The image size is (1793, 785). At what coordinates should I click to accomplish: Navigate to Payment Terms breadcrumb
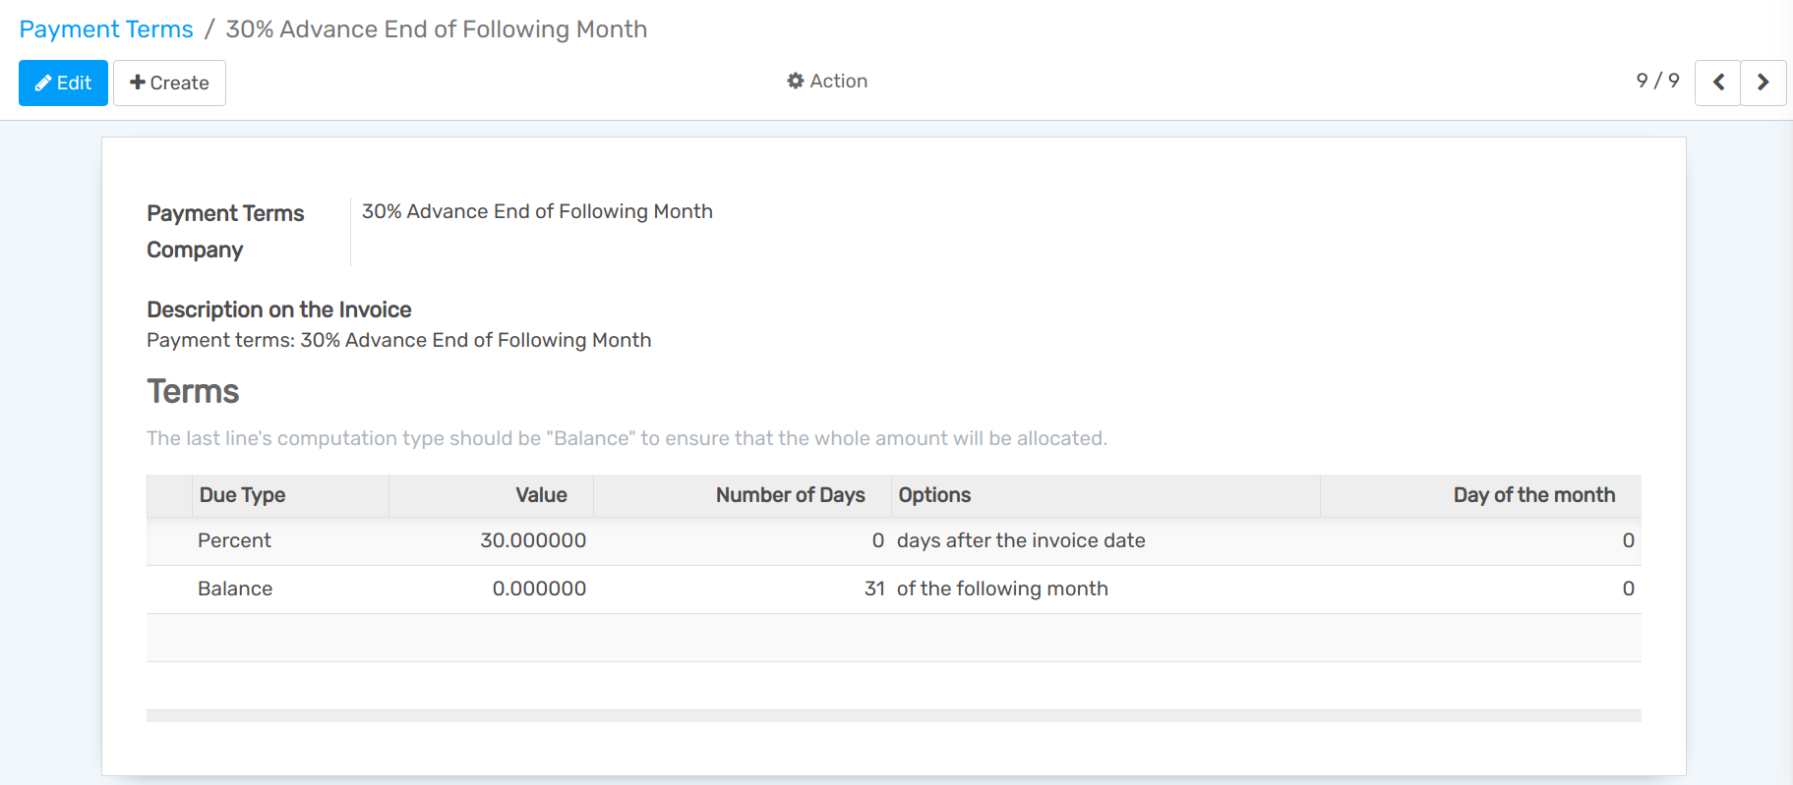(106, 29)
